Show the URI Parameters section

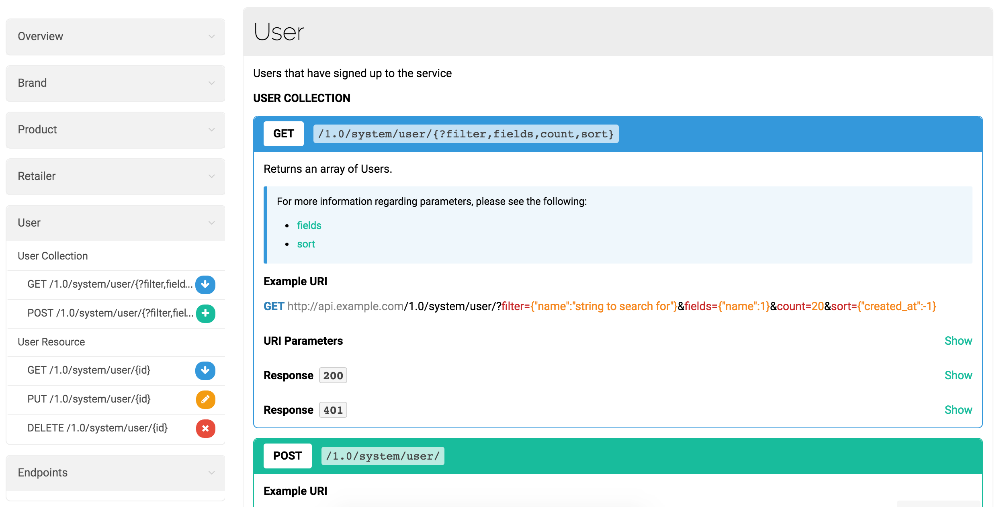pos(958,341)
